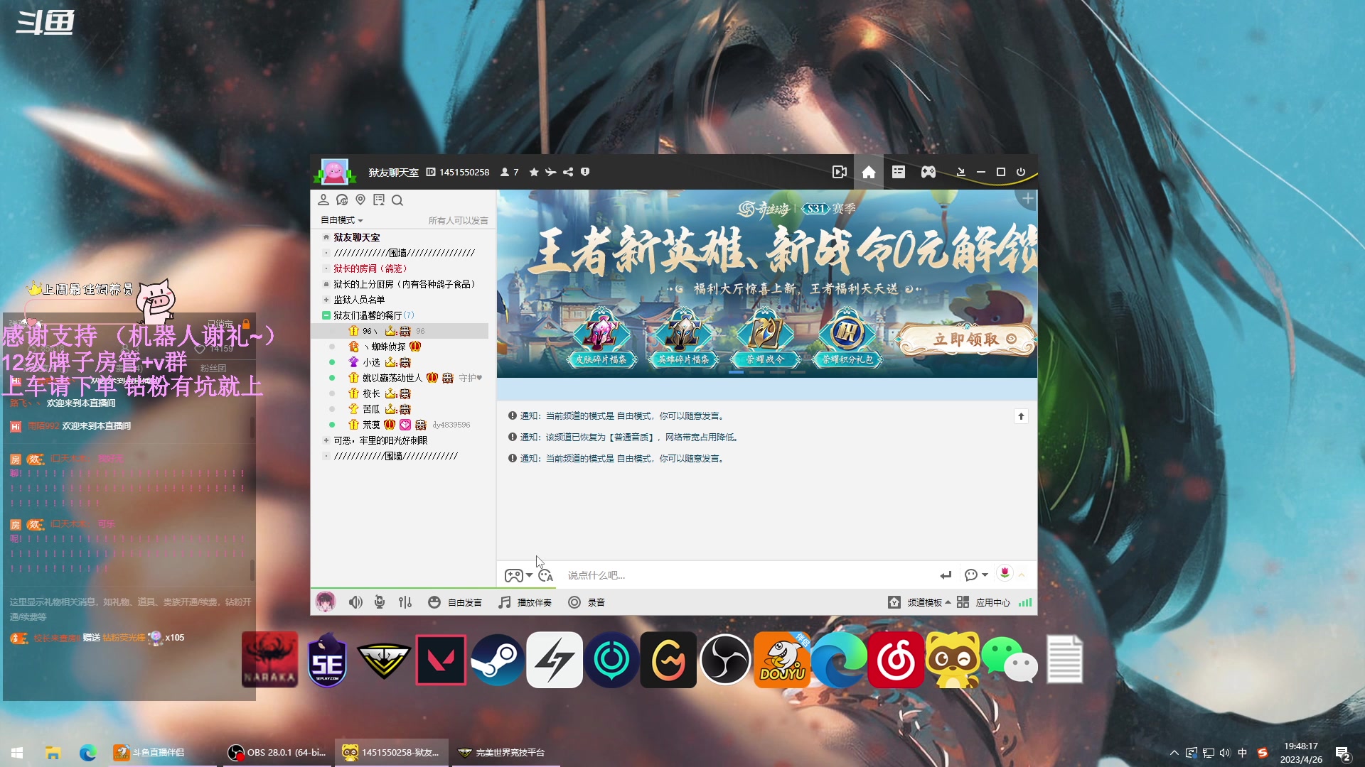Open the channel list panel icon

pyautogui.click(x=899, y=173)
